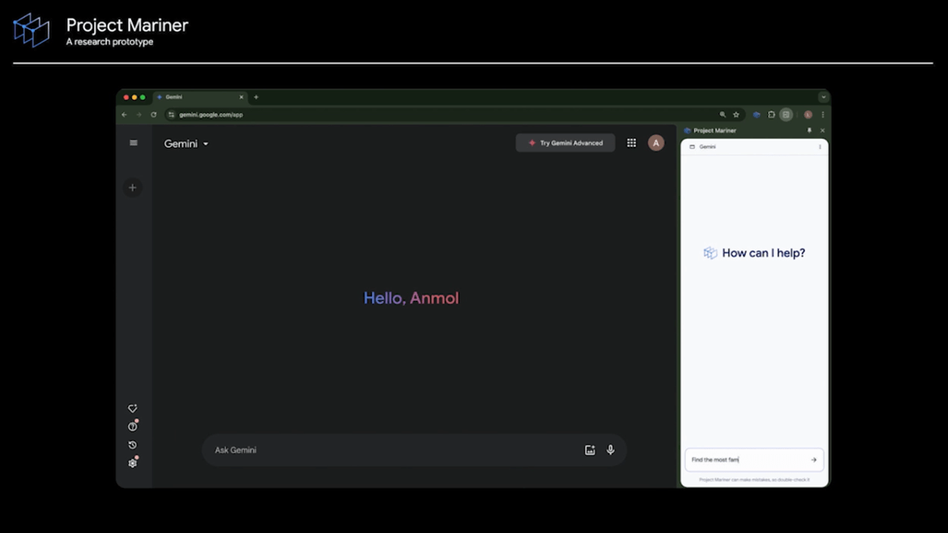
Task: Click the zoom magnifier icon in address bar
Action: 723,114
